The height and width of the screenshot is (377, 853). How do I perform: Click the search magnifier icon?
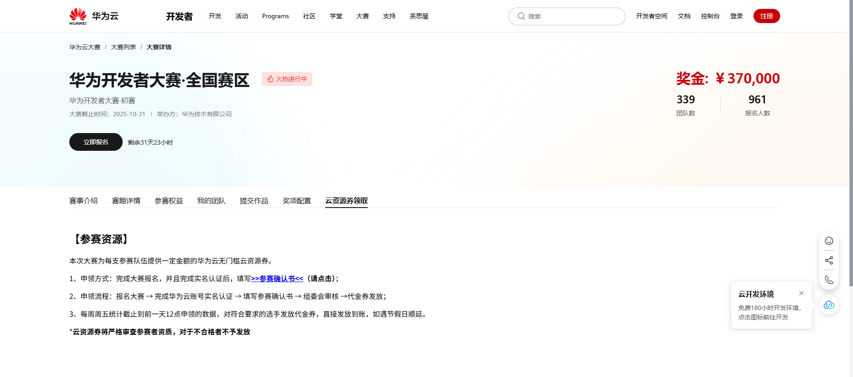[x=521, y=16]
